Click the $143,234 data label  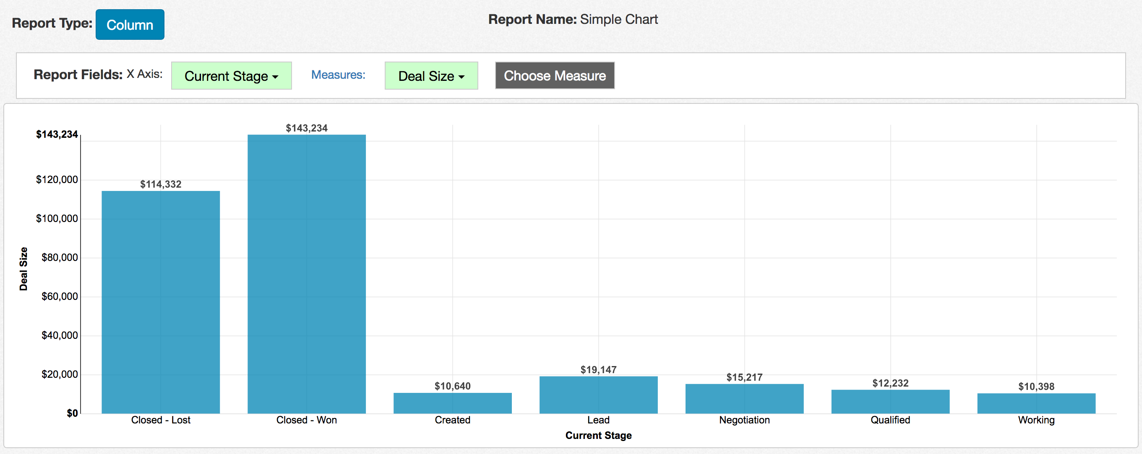point(306,128)
